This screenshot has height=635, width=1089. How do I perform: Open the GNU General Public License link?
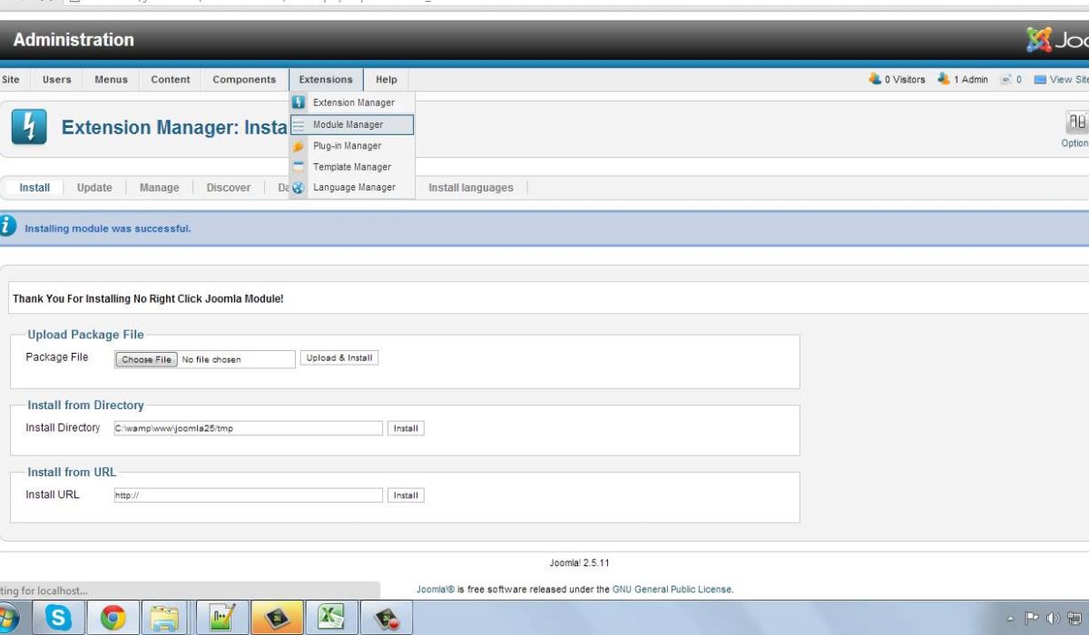point(672,590)
